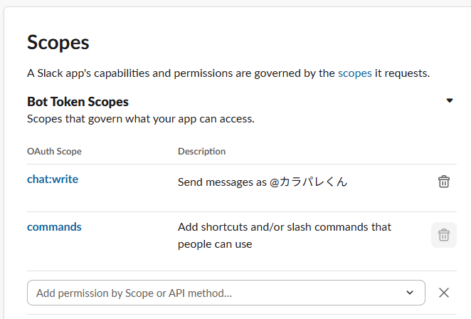Click the Add shortcuts and/or slash commands description

[x=284, y=227]
